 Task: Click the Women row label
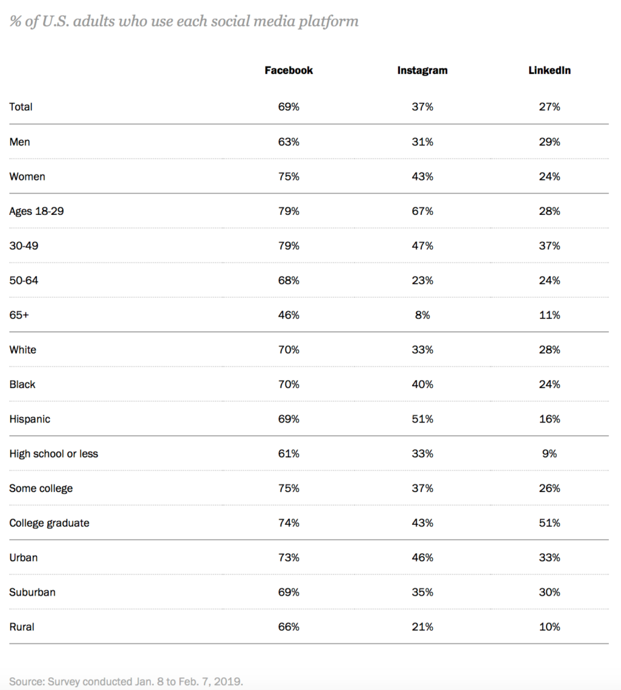click(x=27, y=177)
